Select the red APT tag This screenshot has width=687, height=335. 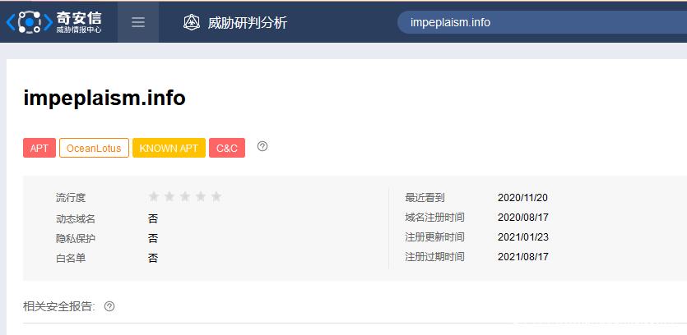pyautogui.click(x=39, y=149)
